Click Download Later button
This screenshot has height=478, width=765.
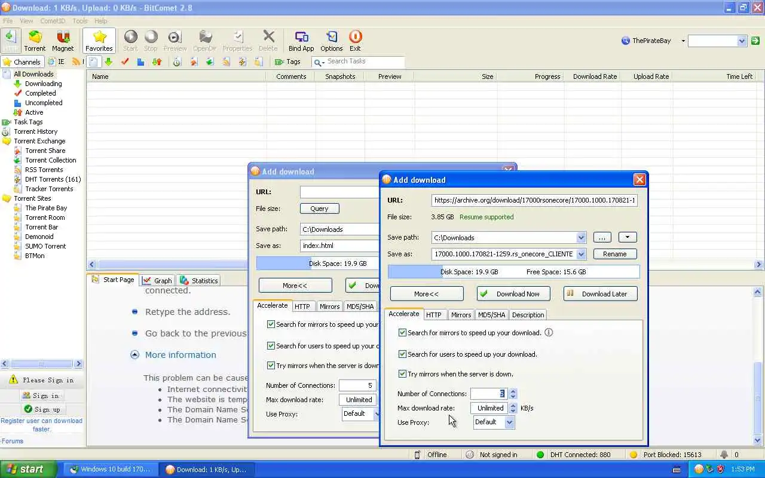[x=600, y=294]
